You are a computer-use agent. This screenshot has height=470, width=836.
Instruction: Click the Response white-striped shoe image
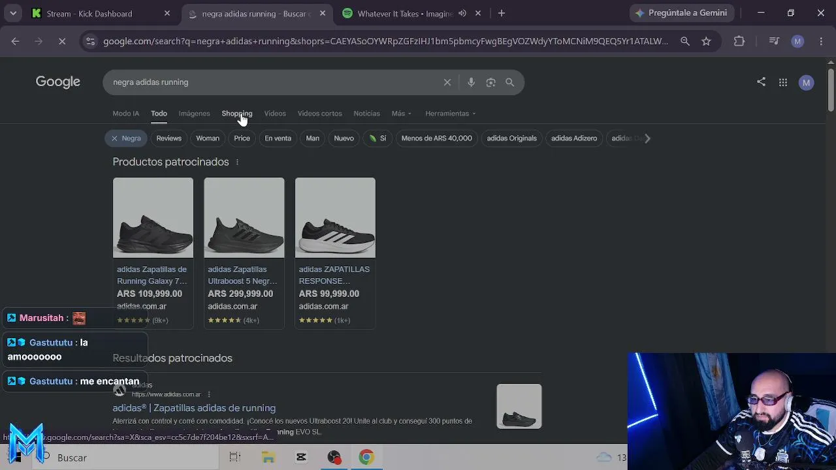click(335, 217)
